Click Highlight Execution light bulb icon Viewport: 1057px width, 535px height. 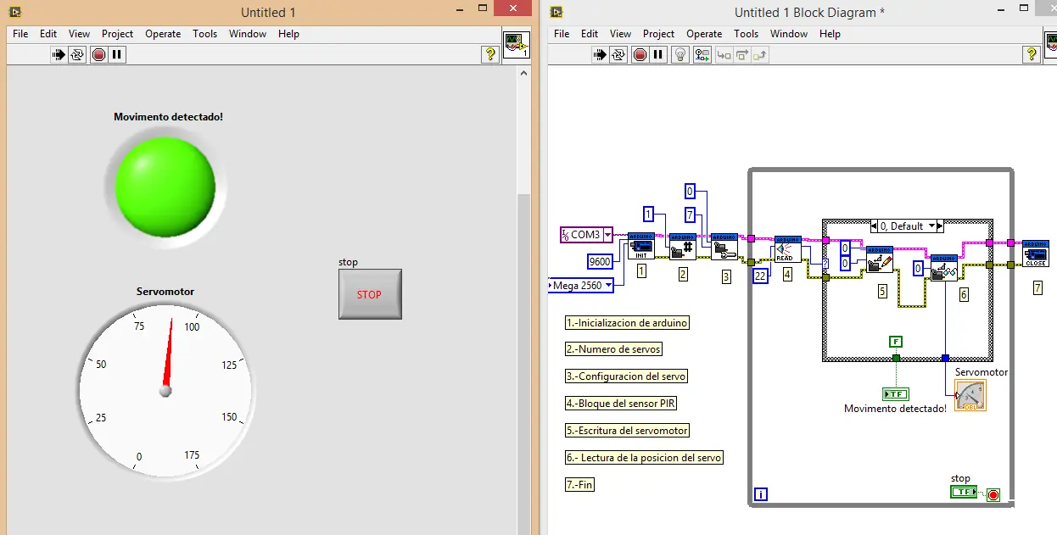(679, 55)
